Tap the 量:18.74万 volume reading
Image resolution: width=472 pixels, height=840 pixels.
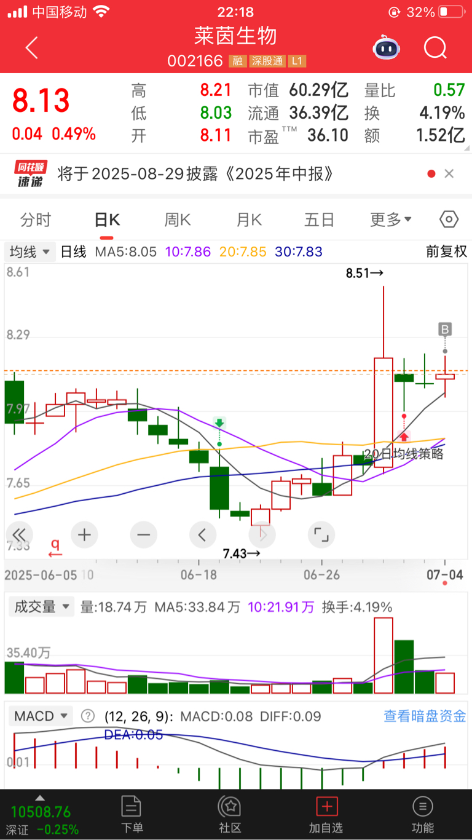pyautogui.click(x=114, y=608)
